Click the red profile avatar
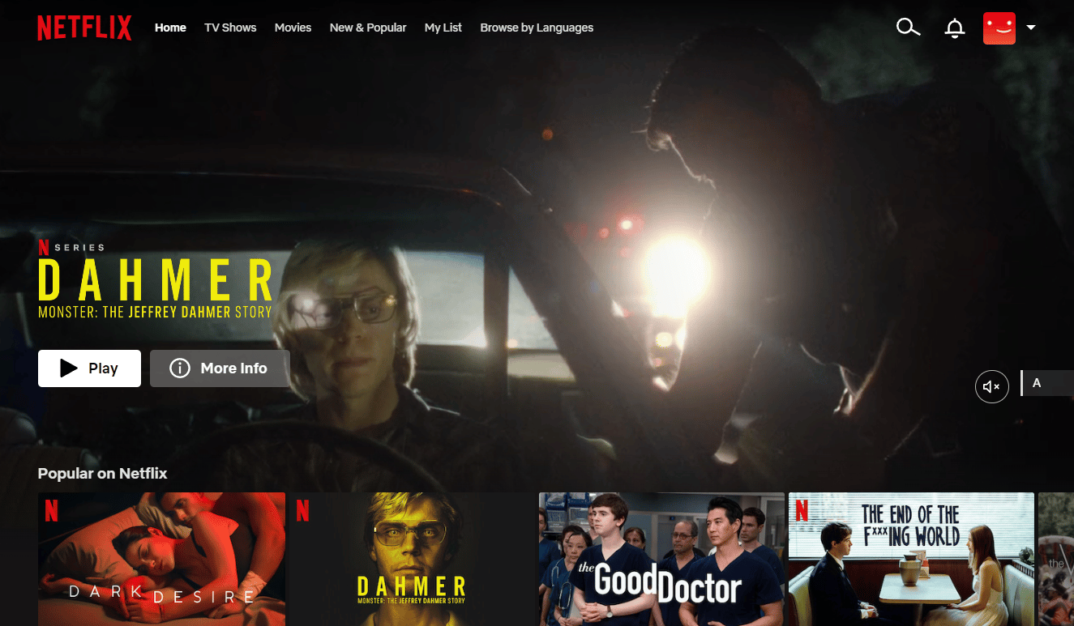Image resolution: width=1074 pixels, height=626 pixels. click(999, 28)
